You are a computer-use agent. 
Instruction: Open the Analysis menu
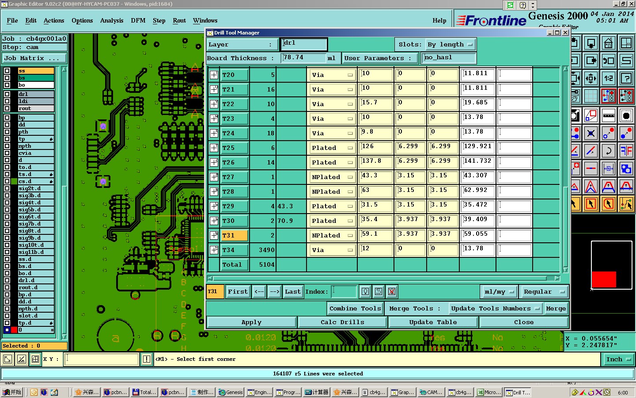coord(112,21)
